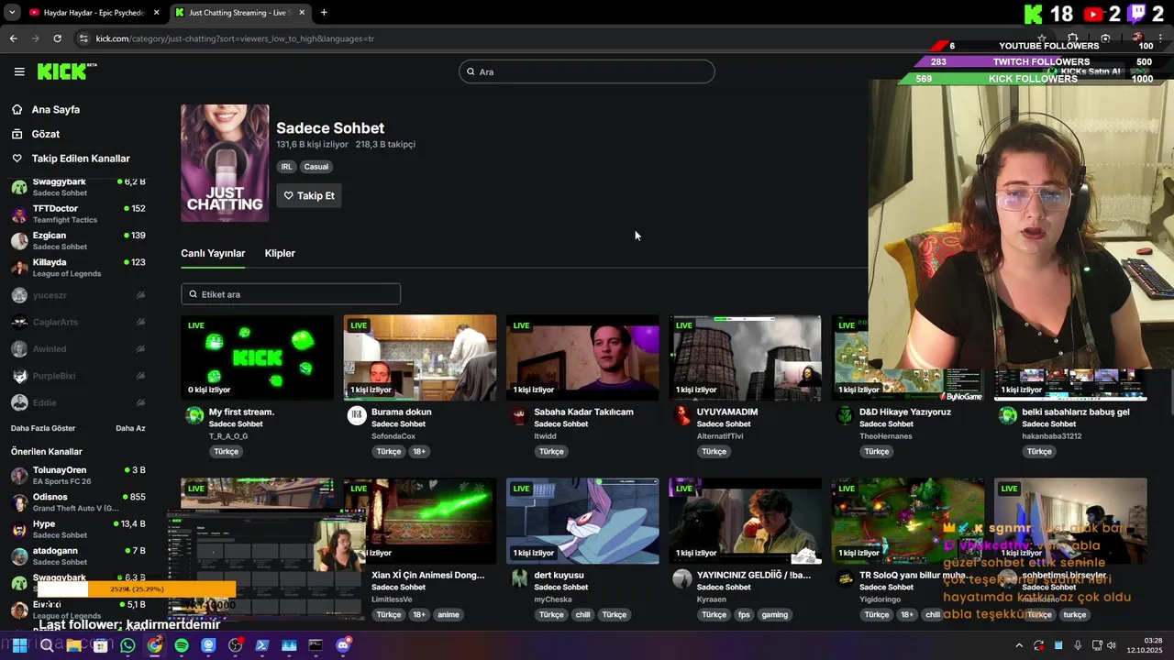The width and height of the screenshot is (1174, 660).
Task: Select the Casual tag
Action: pos(316,167)
